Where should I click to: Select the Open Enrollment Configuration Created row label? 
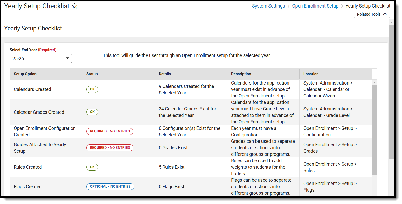coord(45,131)
